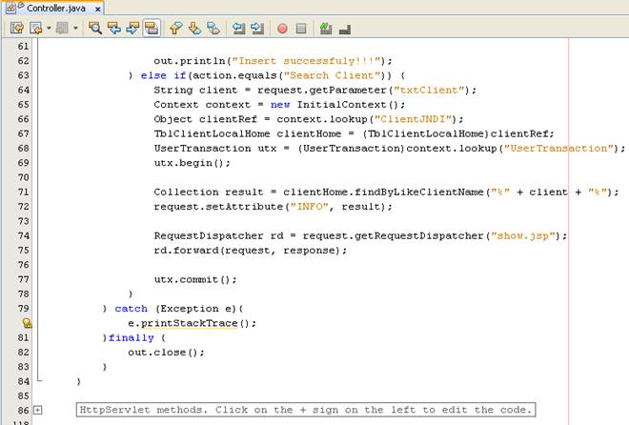629x425 pixels.
Task: Click the Next Bookmark down-arrow icon
Action: click(194, 28)
